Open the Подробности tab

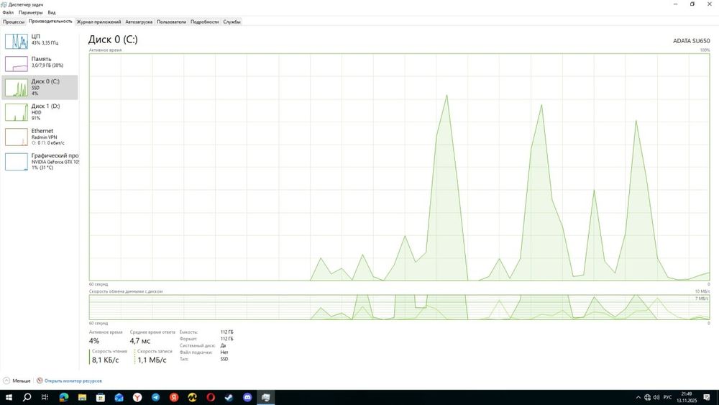point(204,22)
